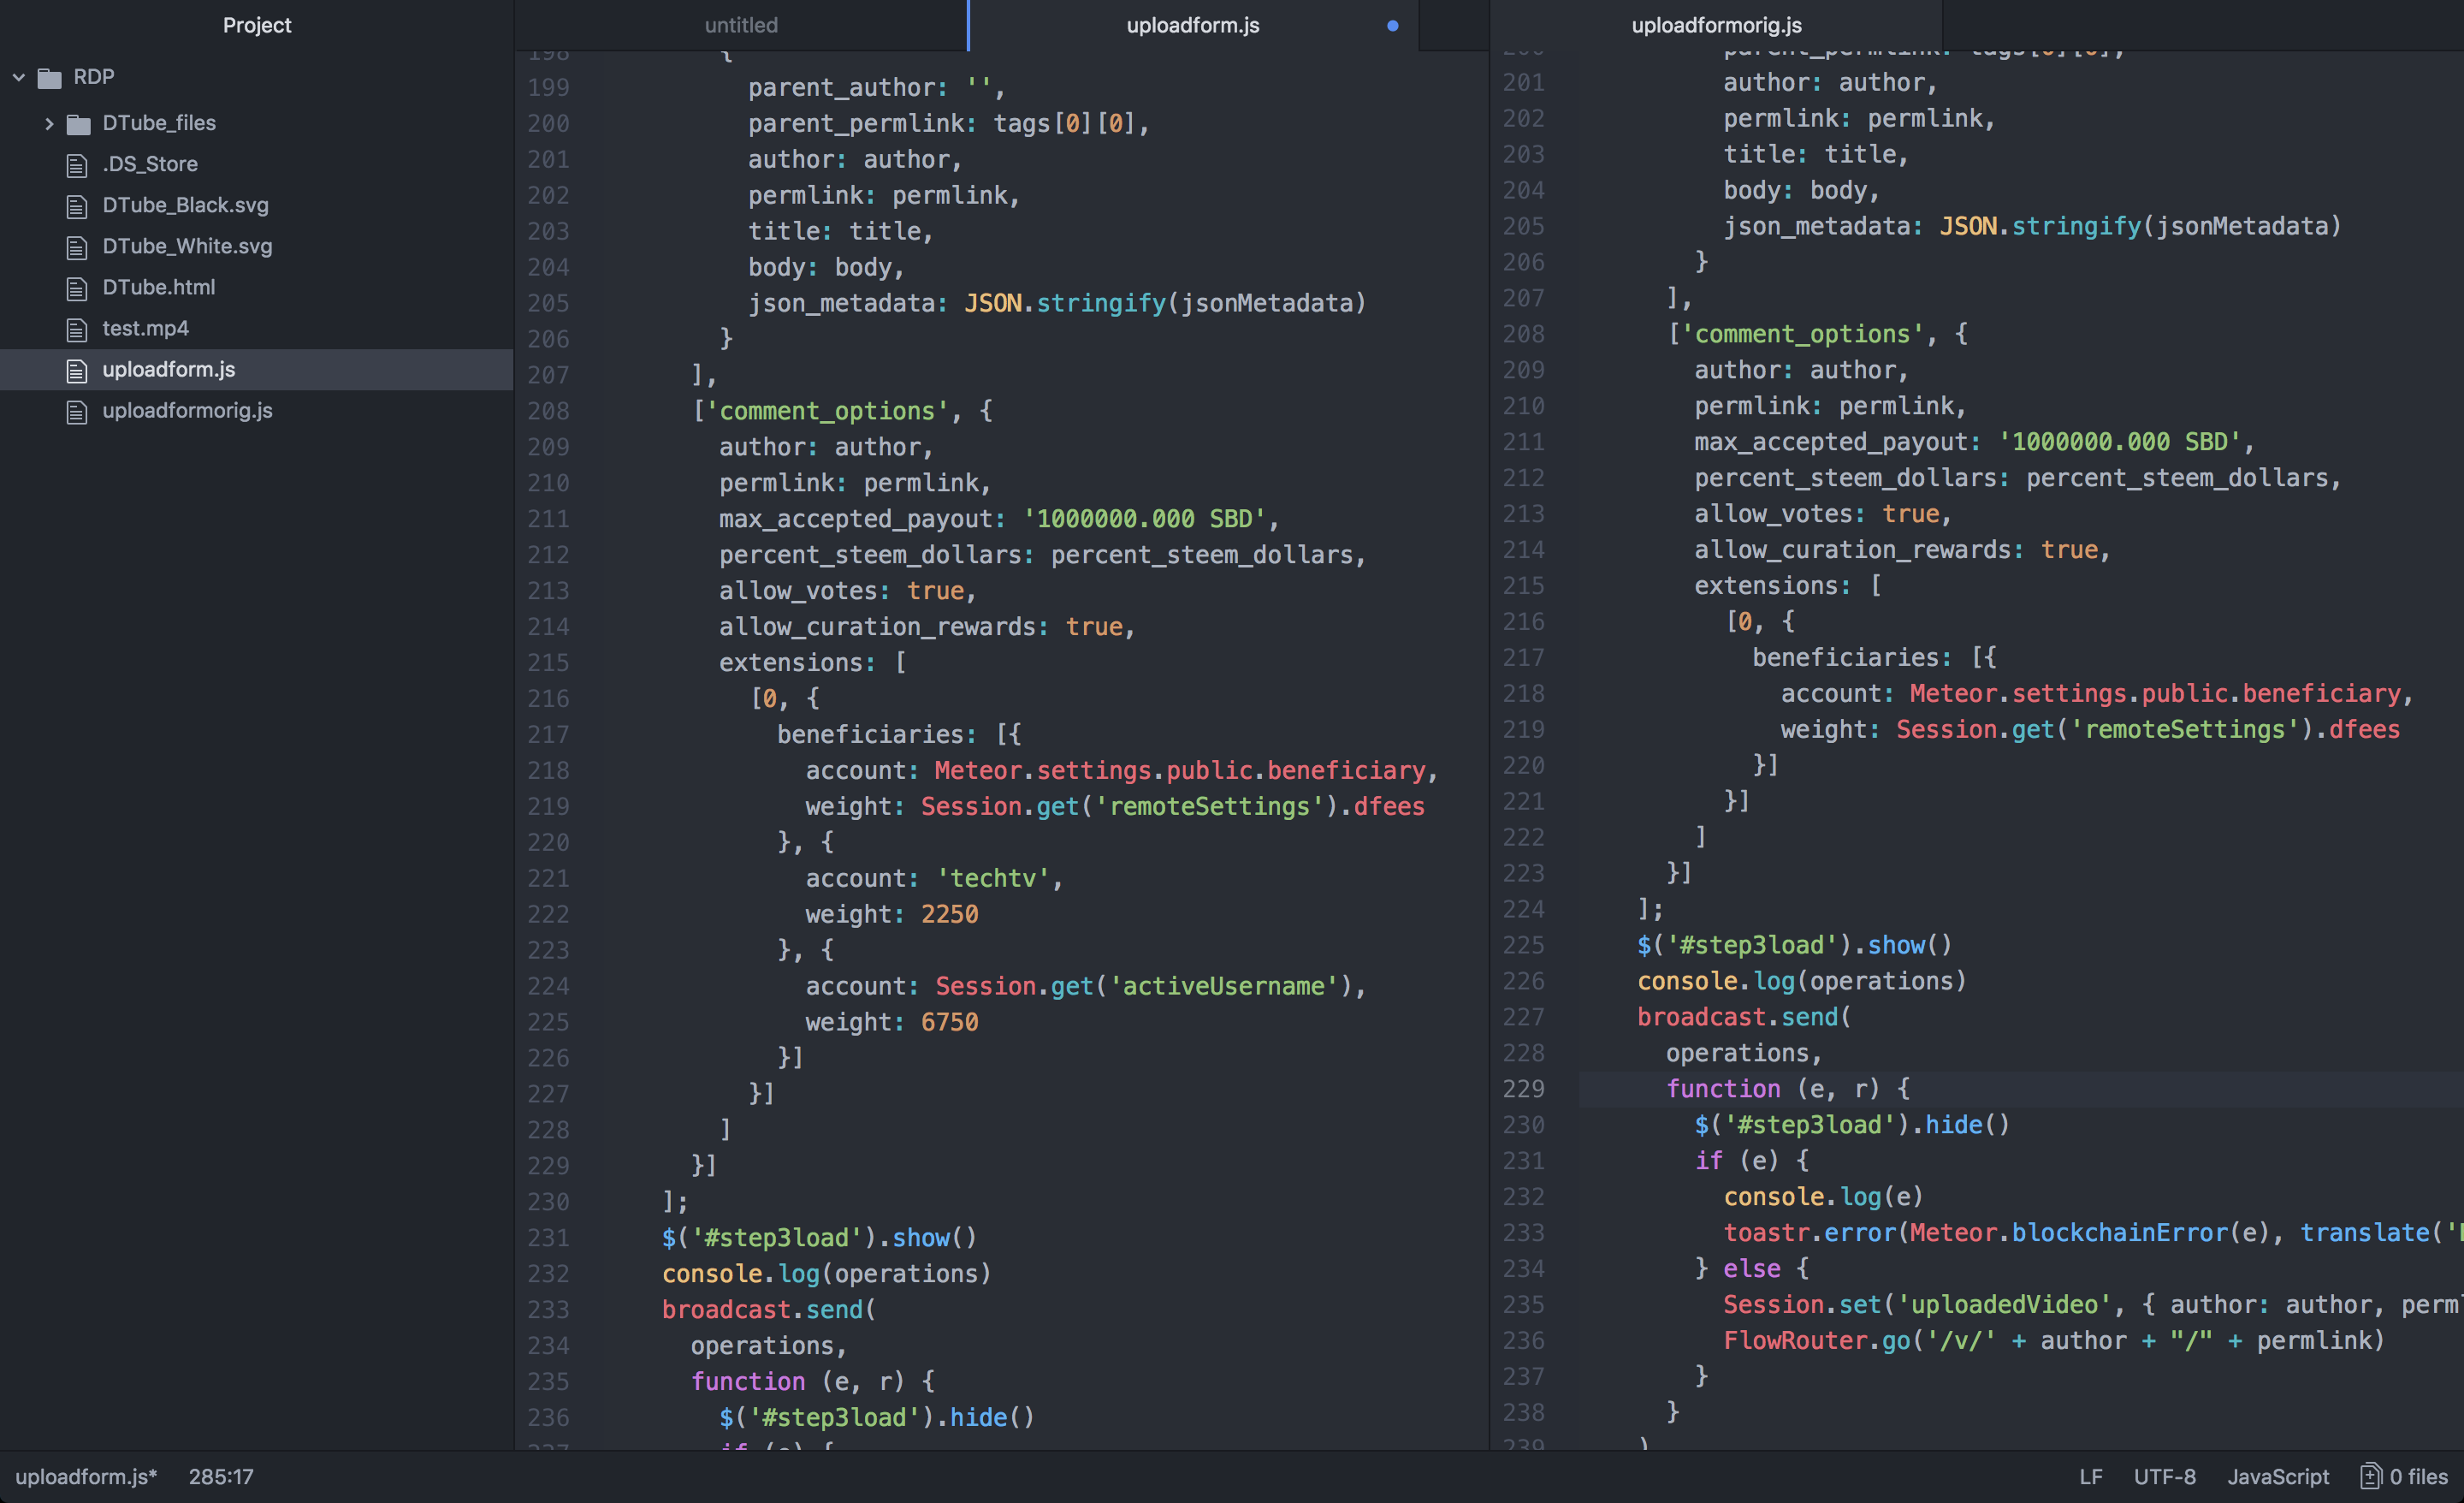Click 'json_metadata' line in right editor
This screenshot has width=2464, height=1503.
pyautogui.click(x=2032, y=226)
